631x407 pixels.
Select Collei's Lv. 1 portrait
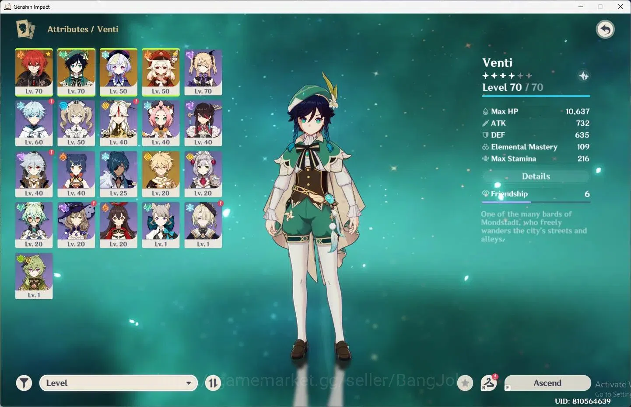coord(34,276)
